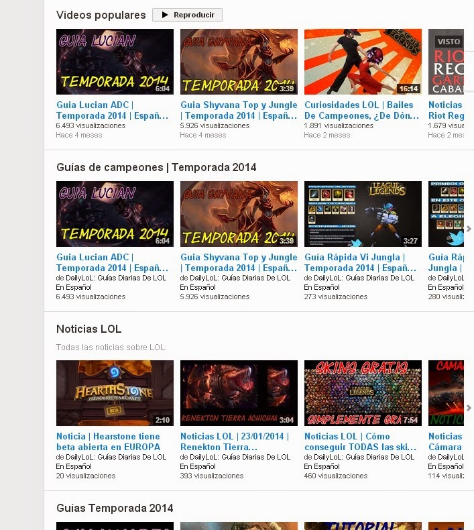474x530 pixels.
Task: Open Guia Lucian thumbnail in Guías de campeones
Action: click(x=115, y=214)
